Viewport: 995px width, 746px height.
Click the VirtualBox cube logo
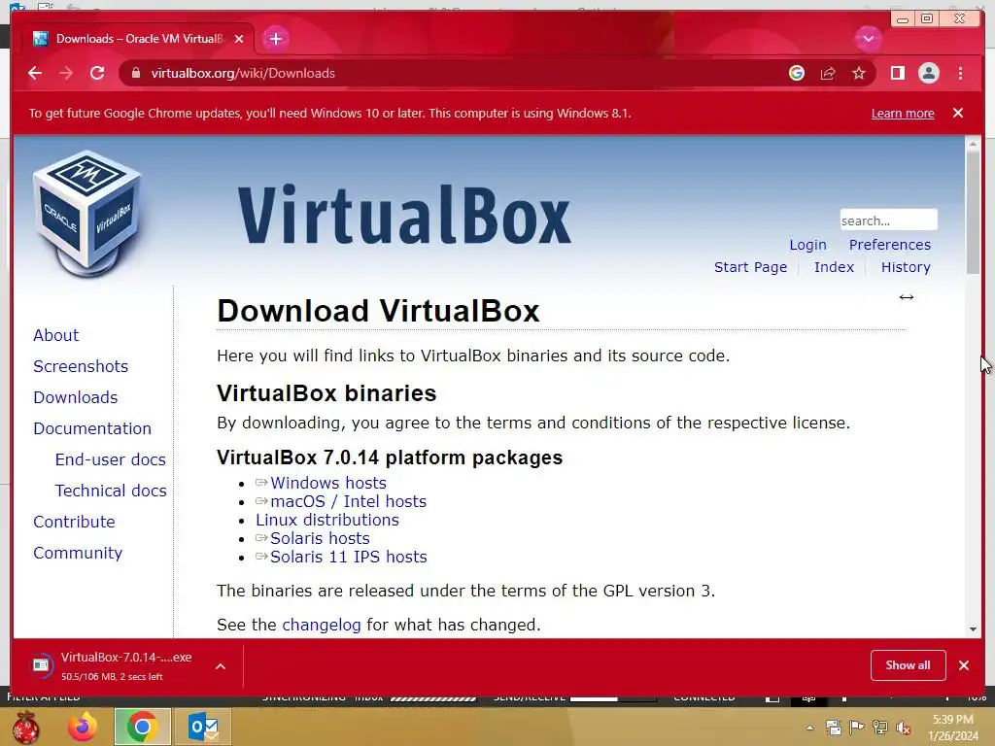pyautogui.click(x=87, y=213)
